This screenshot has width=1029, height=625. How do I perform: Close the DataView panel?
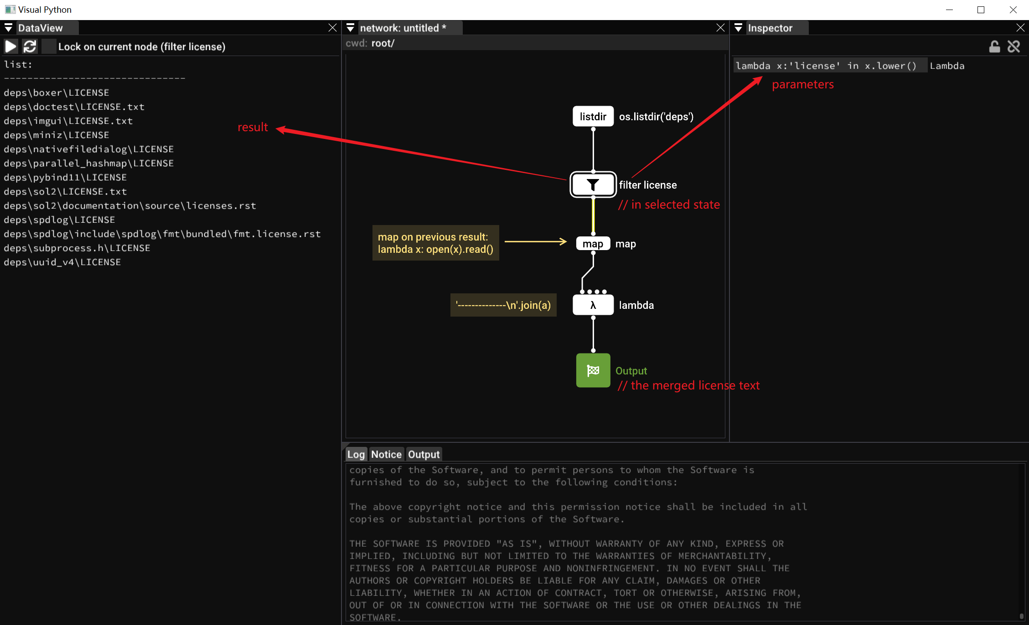coord(332,28)
